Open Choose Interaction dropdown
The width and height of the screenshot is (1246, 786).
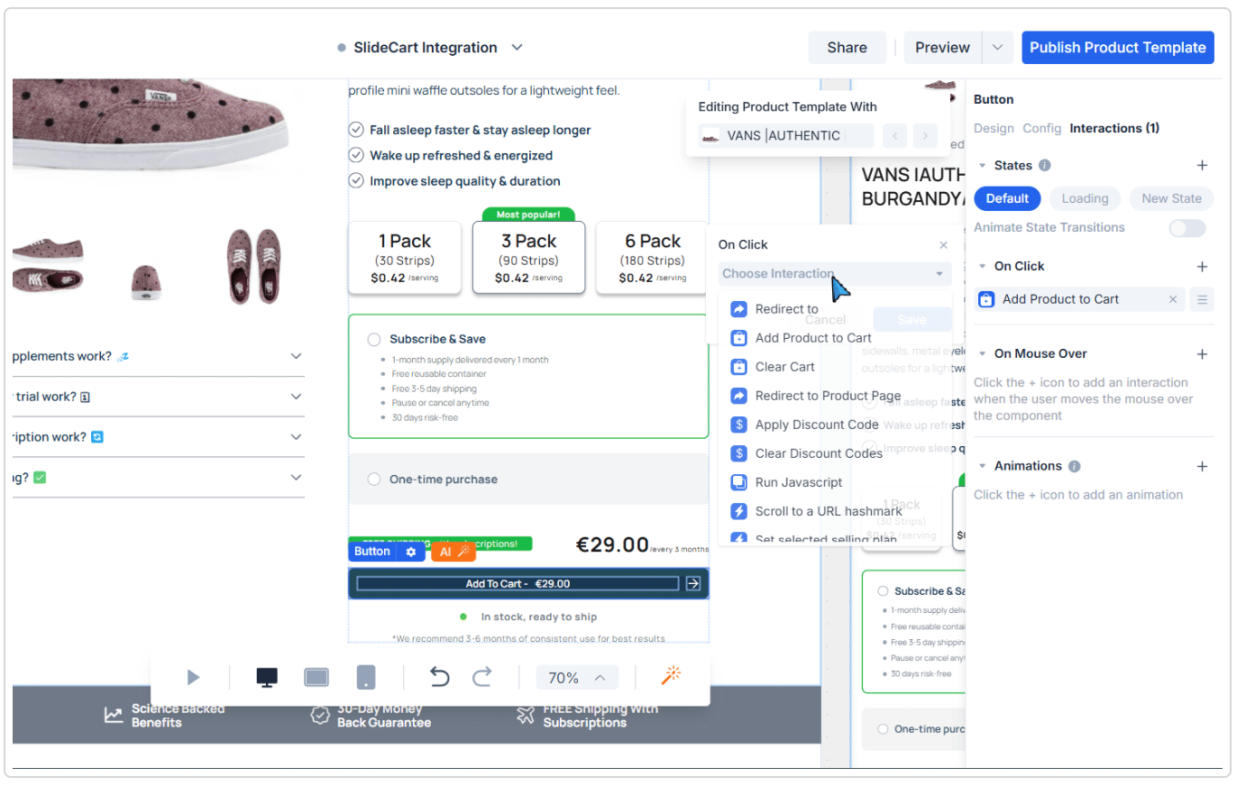pos(834,273)
